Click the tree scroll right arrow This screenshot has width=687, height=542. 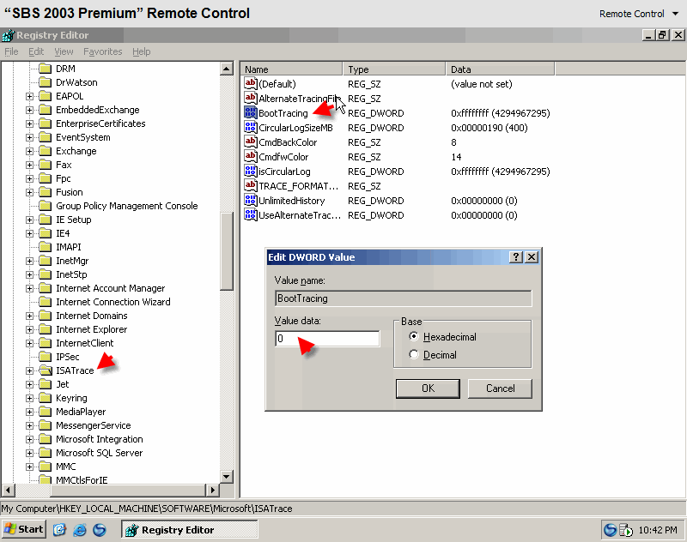click(213, 490)
